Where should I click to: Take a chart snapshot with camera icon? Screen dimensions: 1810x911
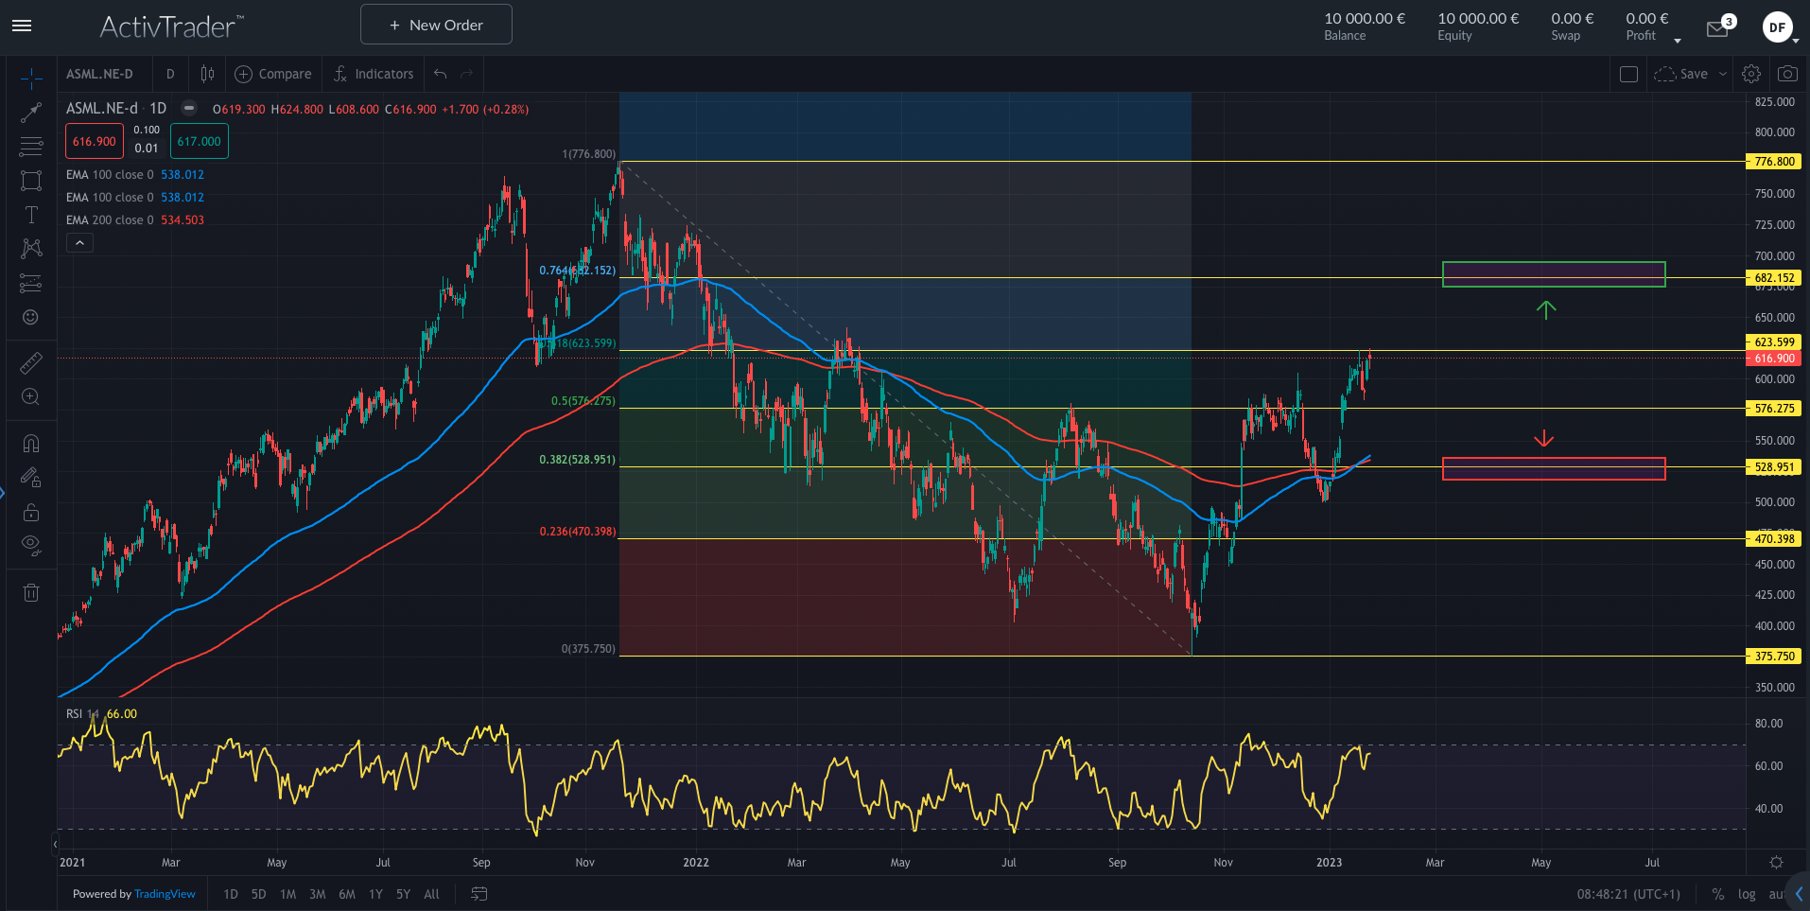click(x=1787, y=74)
